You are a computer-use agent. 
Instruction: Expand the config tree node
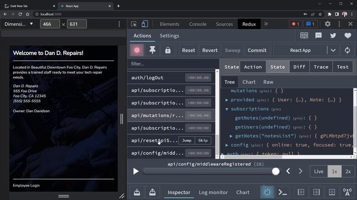227,145
